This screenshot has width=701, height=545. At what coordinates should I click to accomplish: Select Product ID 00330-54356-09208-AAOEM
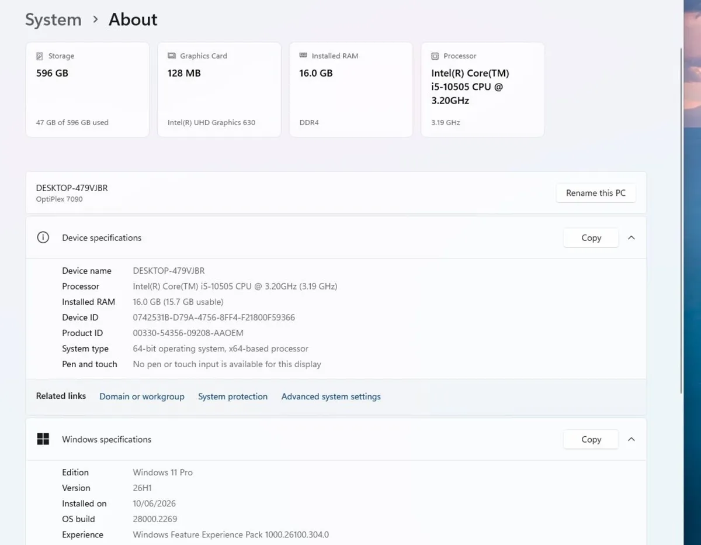tap(188, 333)
